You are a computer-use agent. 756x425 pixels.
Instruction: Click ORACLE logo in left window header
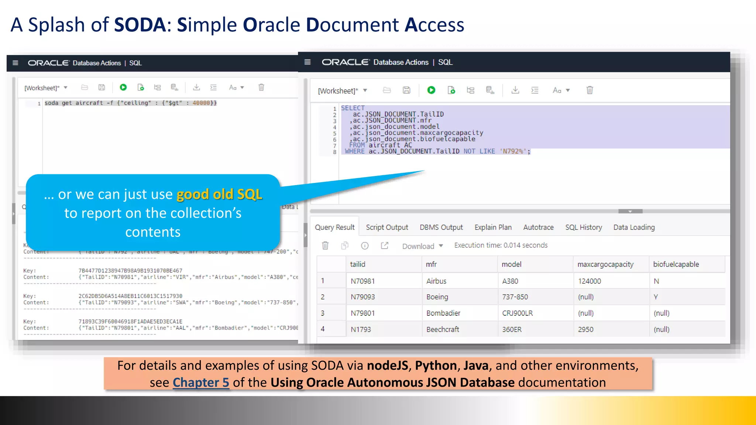[x=48, y=63]
